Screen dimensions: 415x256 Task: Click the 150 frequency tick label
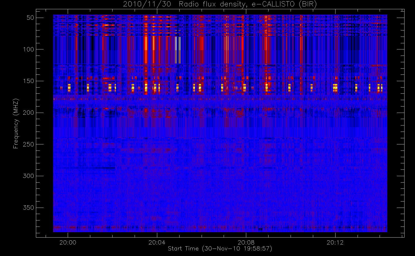coord(28,81)
